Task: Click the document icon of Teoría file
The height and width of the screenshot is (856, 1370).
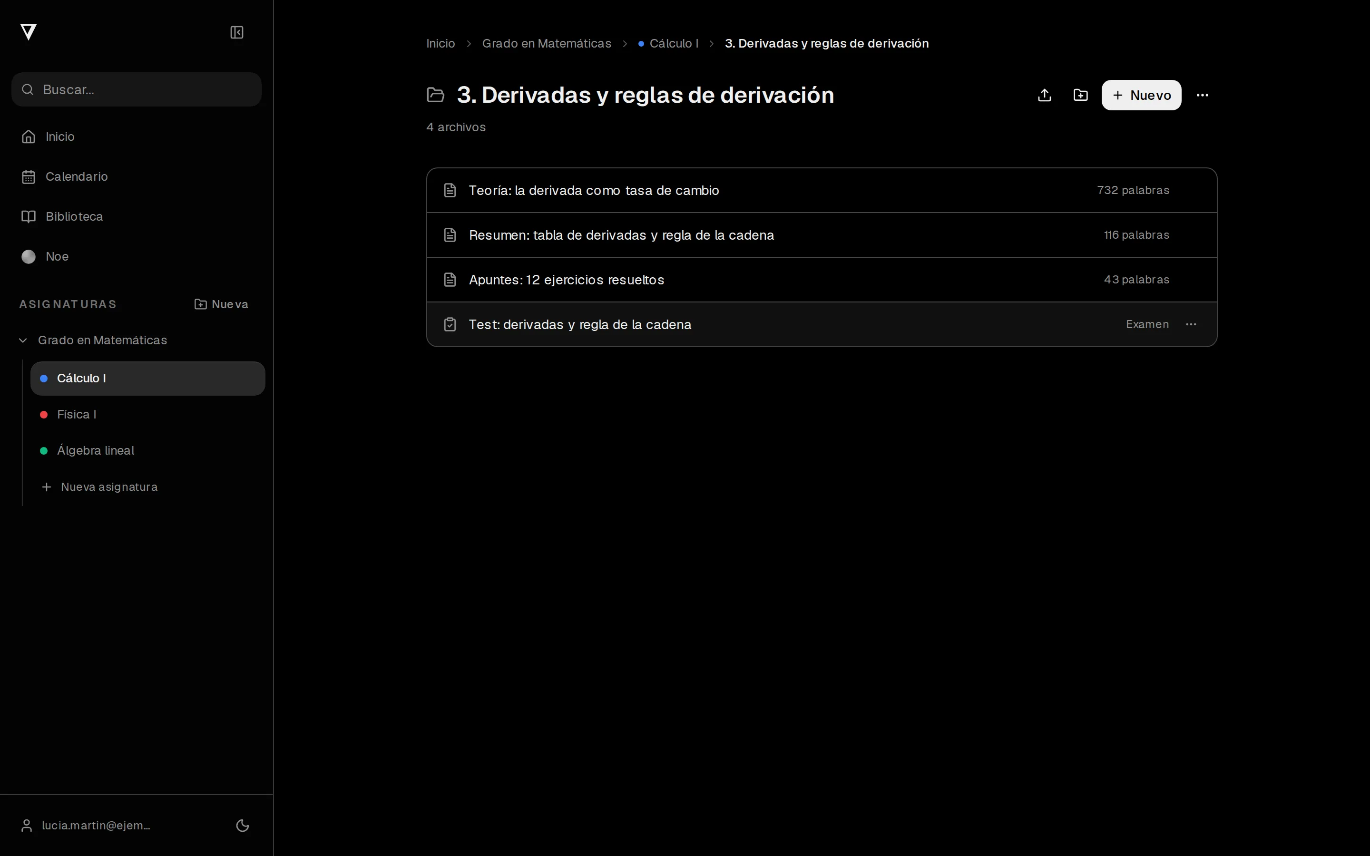Action: click(450, 190)
